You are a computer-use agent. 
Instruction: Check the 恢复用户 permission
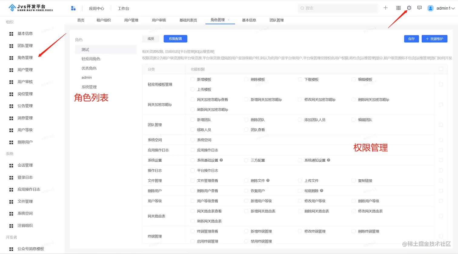click(x=246, y=190)
